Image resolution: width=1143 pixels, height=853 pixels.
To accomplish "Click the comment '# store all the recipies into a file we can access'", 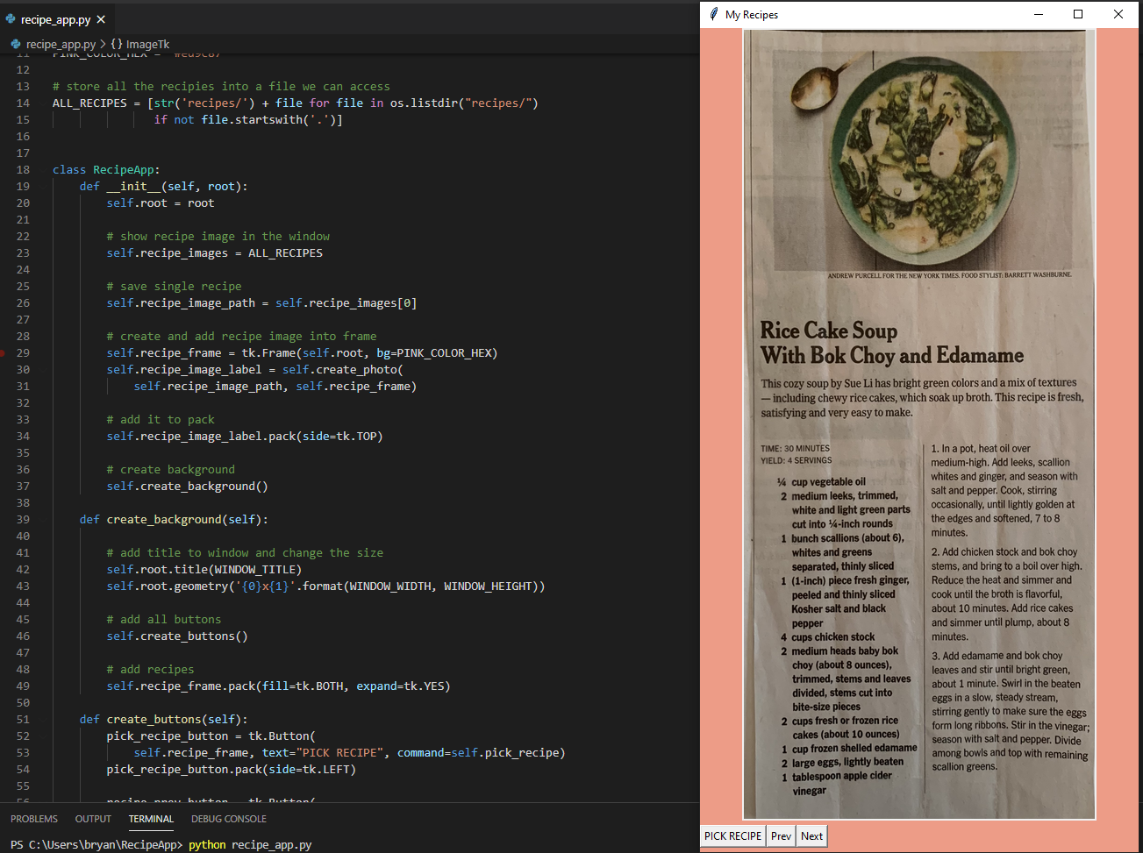I will pyautogui.click(x=221, y=87).
